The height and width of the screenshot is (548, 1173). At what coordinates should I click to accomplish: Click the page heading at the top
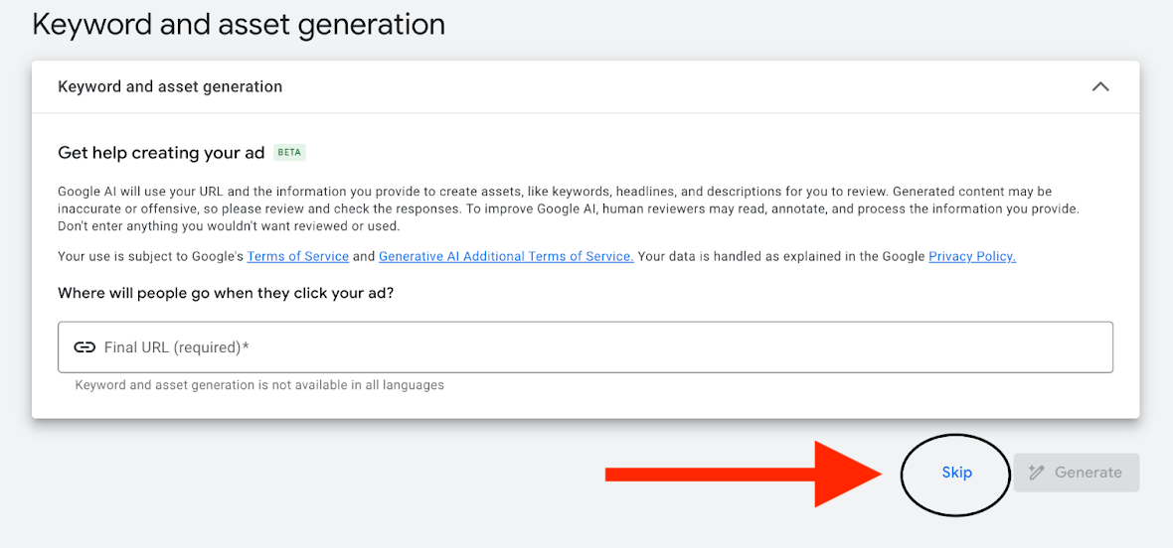[x=239, y=24]
